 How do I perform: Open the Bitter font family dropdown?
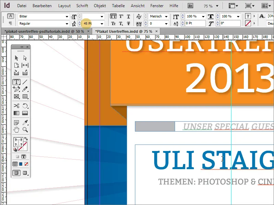[x=67, y=16]
